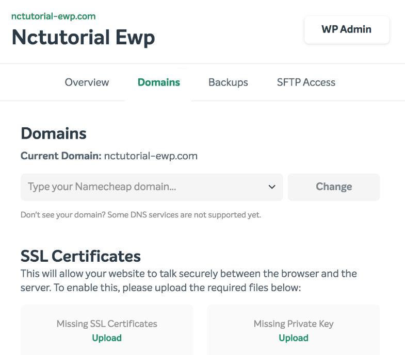Focus the Type your Namecheap domain field
The image size is (405, 355).
pyautogui.click(x=152, y=187)
